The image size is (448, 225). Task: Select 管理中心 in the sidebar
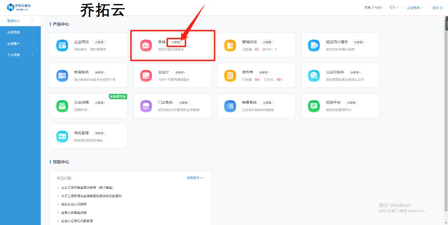(x=14, y=21)
